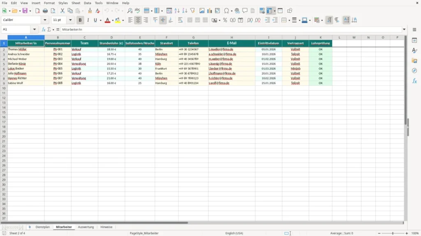Toggle italic formatting

(88, 20)
